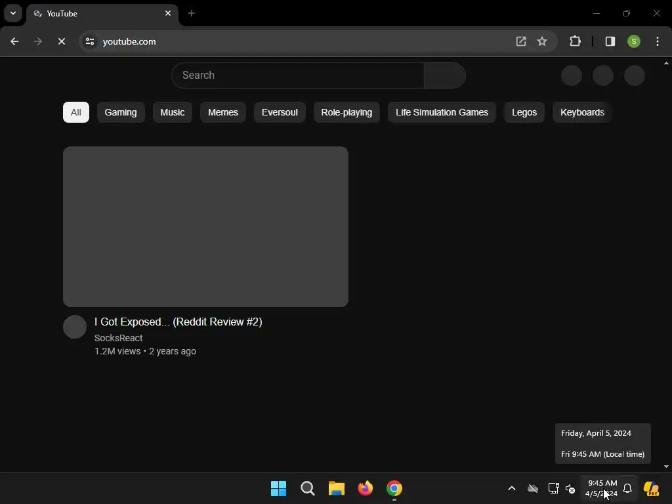
Task: Click the page scrollbar up arrow
Action: (x=667, y=63)
